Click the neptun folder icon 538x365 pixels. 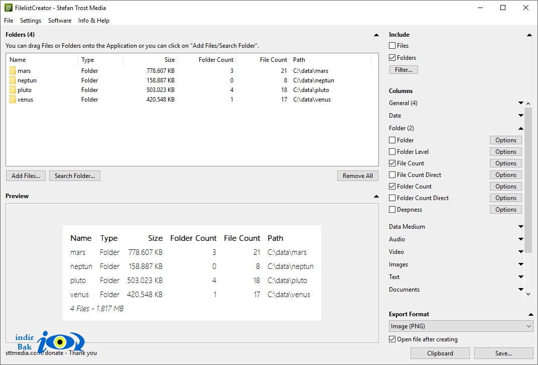coord(13,80)
